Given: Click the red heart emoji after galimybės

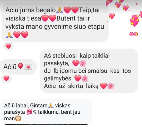Looking at the screenshot, I should click(x=78, y=78).
